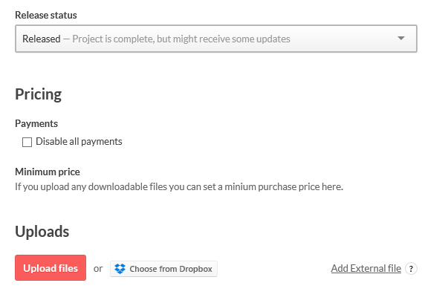Click the Uploads section heading
The image size is (445, 303).
(42, 232)
